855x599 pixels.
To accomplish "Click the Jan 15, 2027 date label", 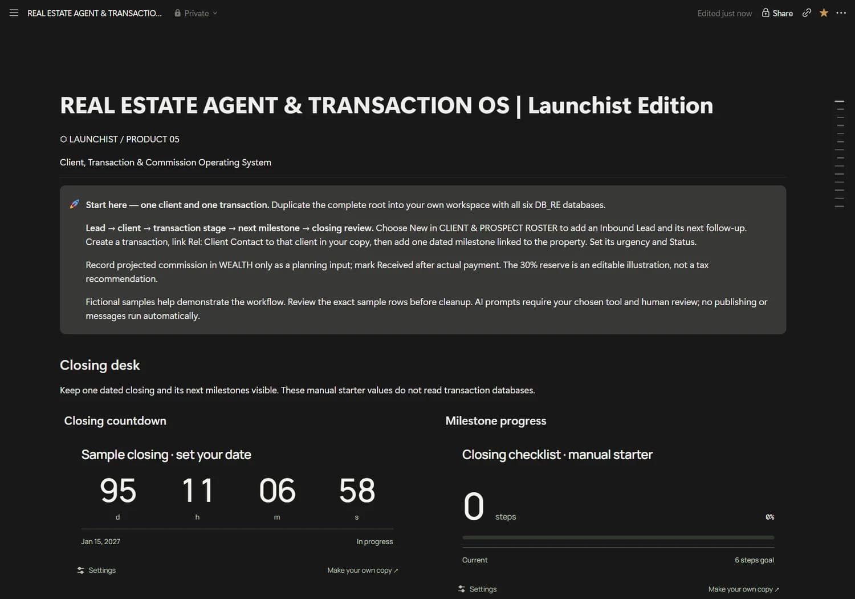I will [x=100, y=541].
